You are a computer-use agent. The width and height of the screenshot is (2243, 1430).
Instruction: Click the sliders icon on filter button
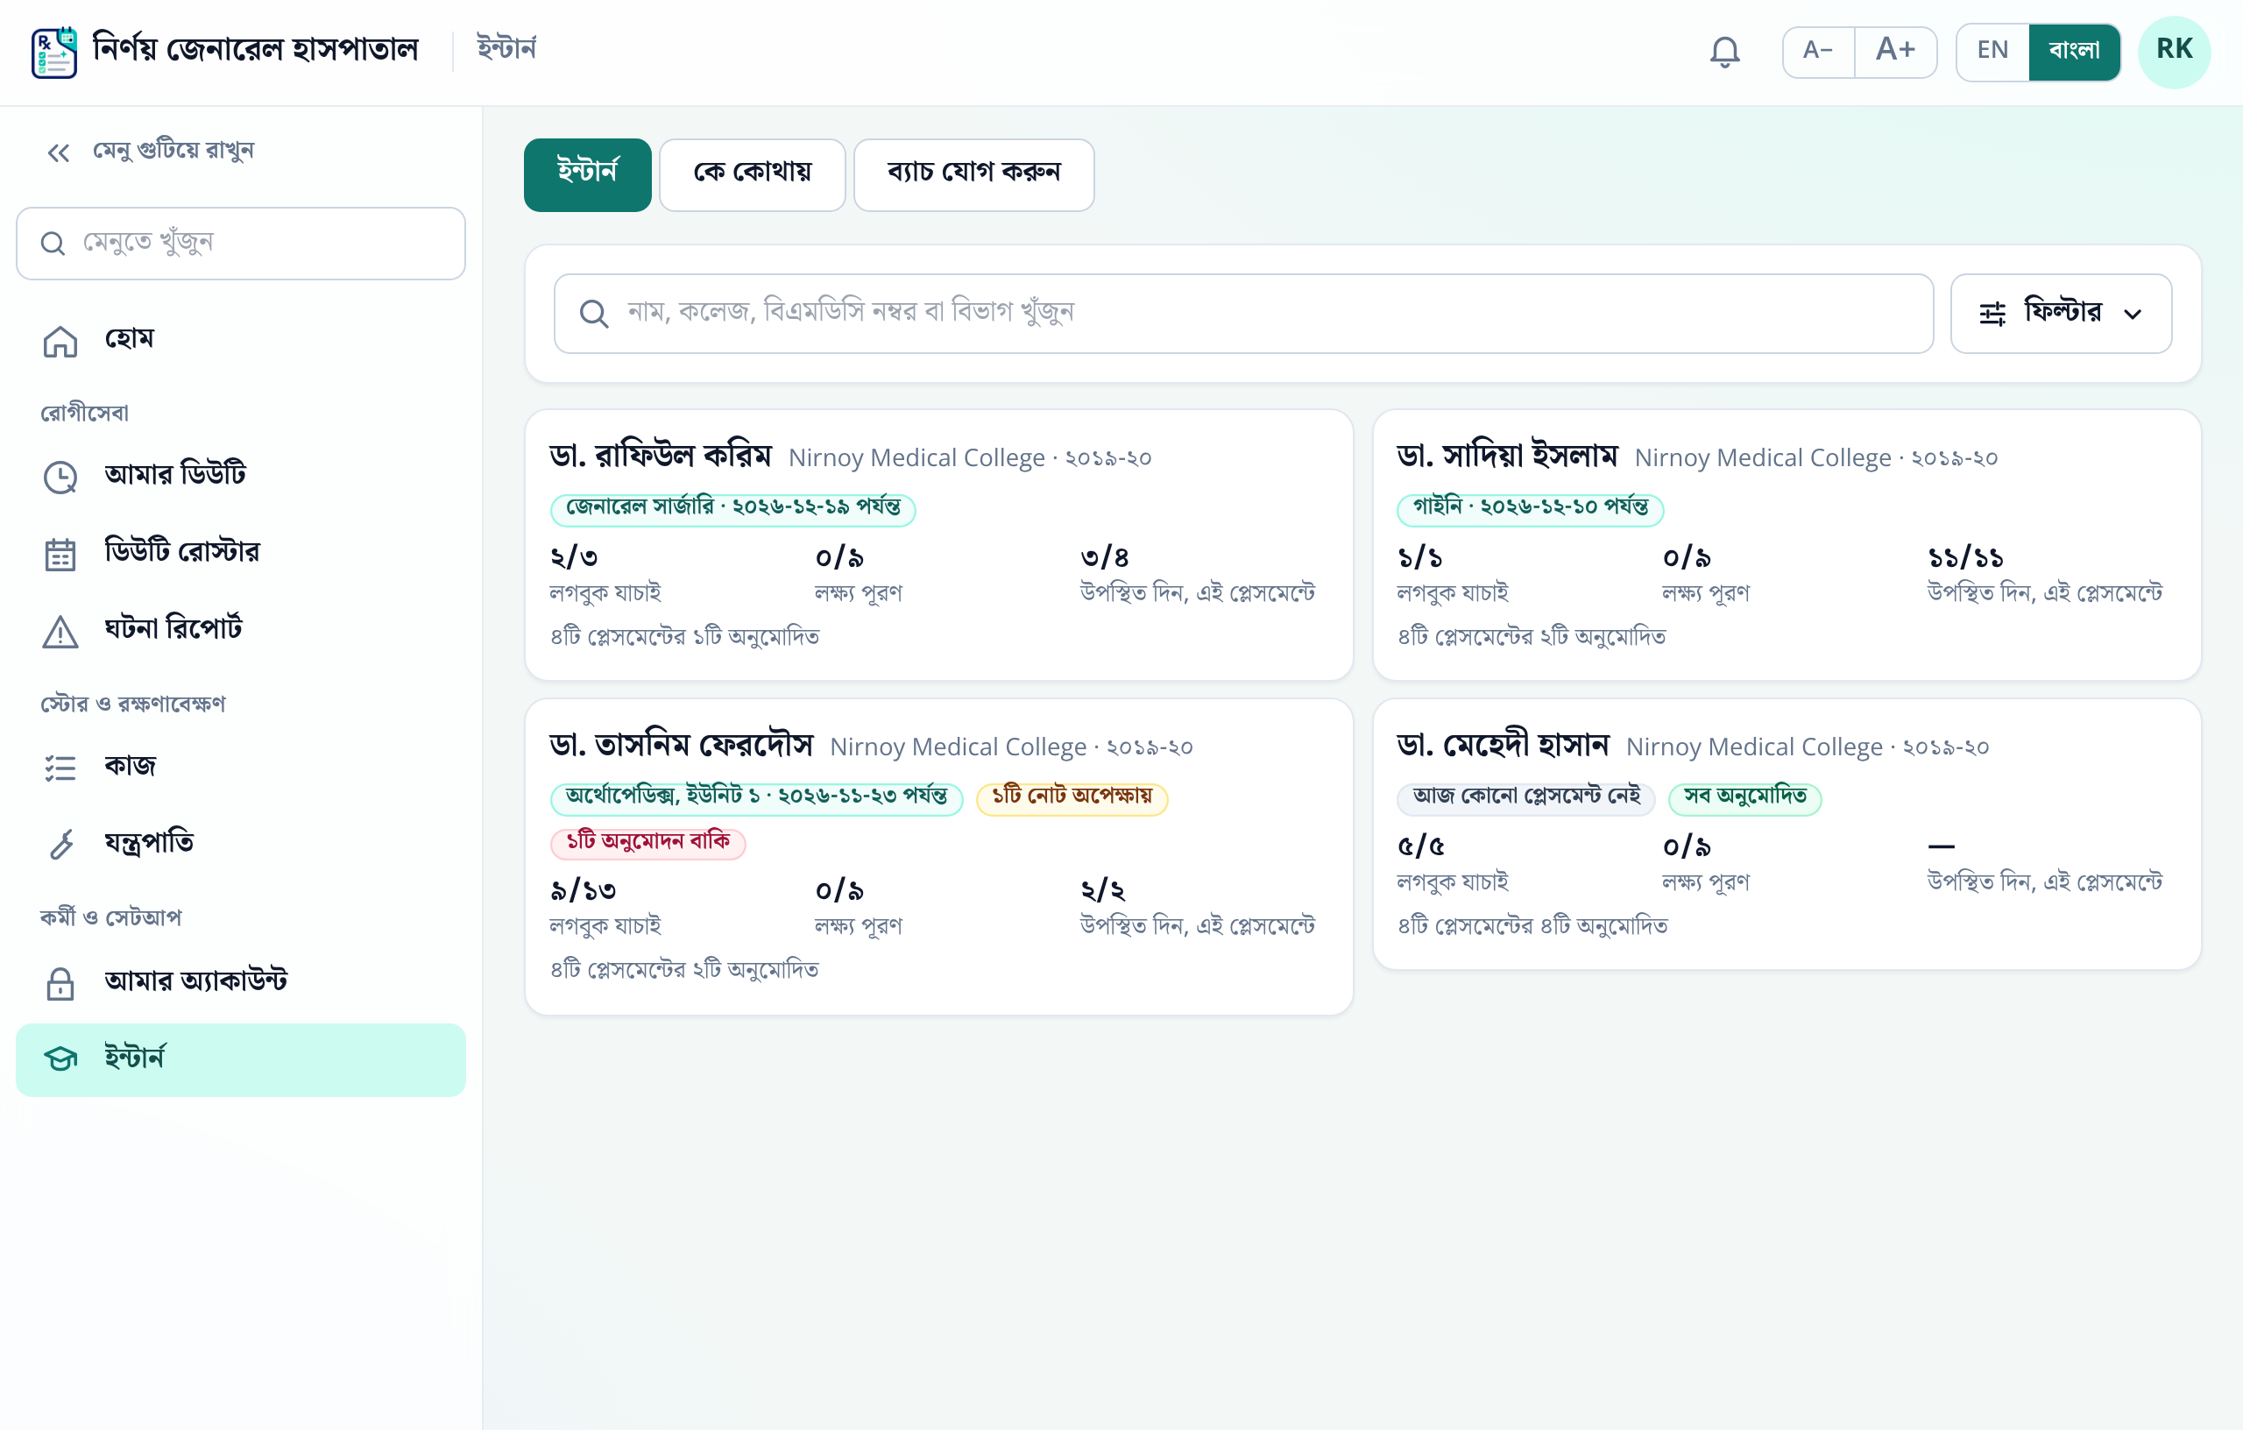1992,313
